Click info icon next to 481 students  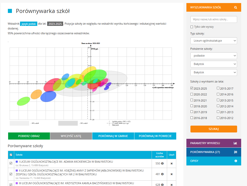(x=162, y=174)
